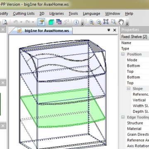
Task: Select the Name property row
Action: (x=135, y=43)
